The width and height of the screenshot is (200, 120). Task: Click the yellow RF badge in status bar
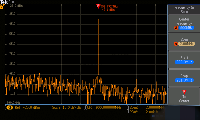[x=10, y=107]
